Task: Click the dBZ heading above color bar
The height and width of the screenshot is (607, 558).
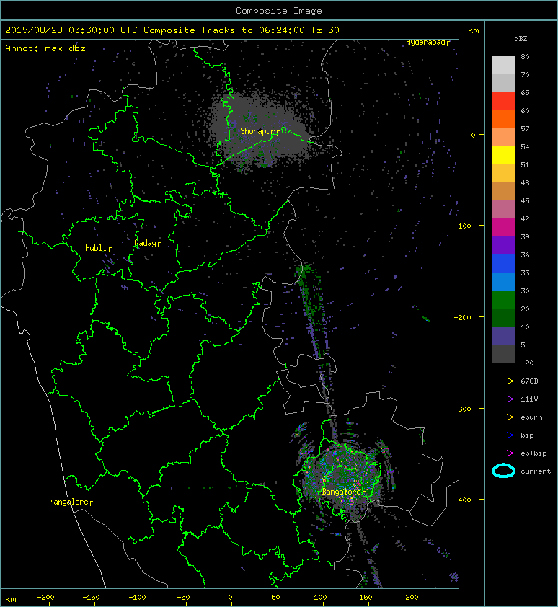Action: pyautogui.click(x=521, y=39)
